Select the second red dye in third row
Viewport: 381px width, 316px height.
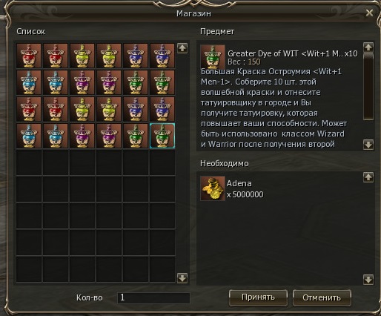pos(56,109)
